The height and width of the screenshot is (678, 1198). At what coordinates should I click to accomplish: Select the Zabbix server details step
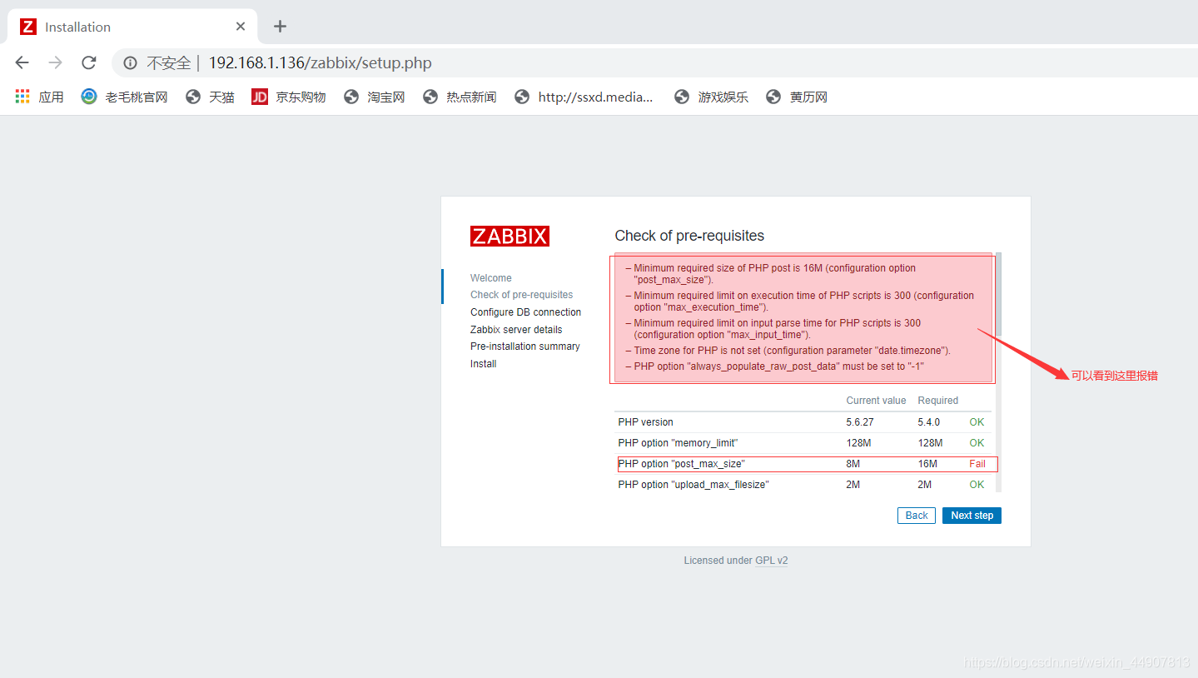[516, 330]
